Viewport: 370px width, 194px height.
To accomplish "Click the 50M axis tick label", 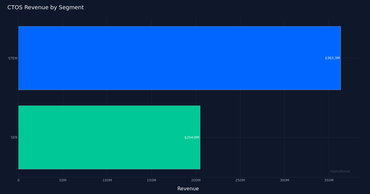I will tap(63, 180).
